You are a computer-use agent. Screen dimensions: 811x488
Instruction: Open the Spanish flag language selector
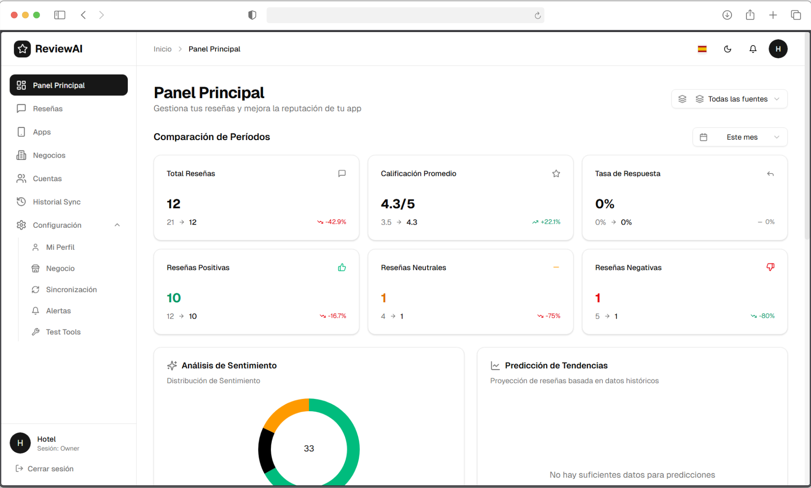click(702, 49)
